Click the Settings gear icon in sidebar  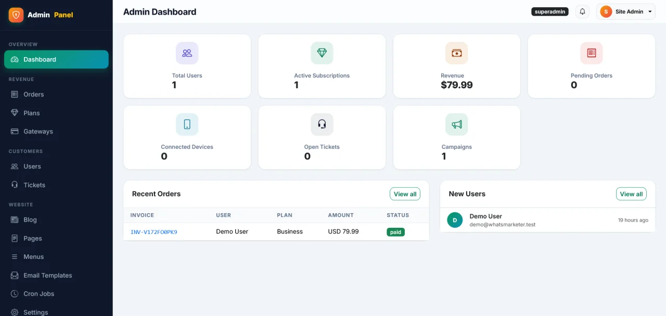(15, 312)
